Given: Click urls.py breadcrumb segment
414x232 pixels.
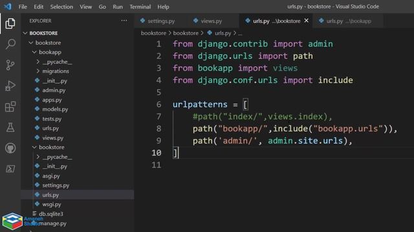Looking at the screenshot, I should pos(223,33).
